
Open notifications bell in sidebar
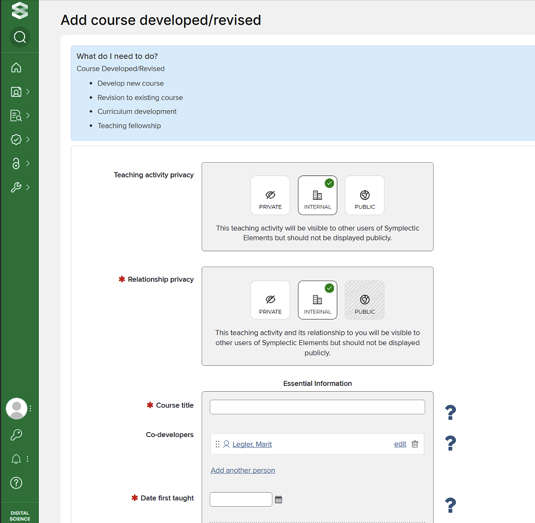tap(16, 459)
